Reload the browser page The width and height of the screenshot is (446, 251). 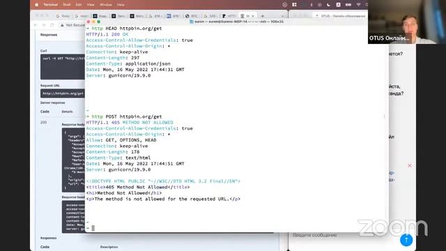(52, 25)
